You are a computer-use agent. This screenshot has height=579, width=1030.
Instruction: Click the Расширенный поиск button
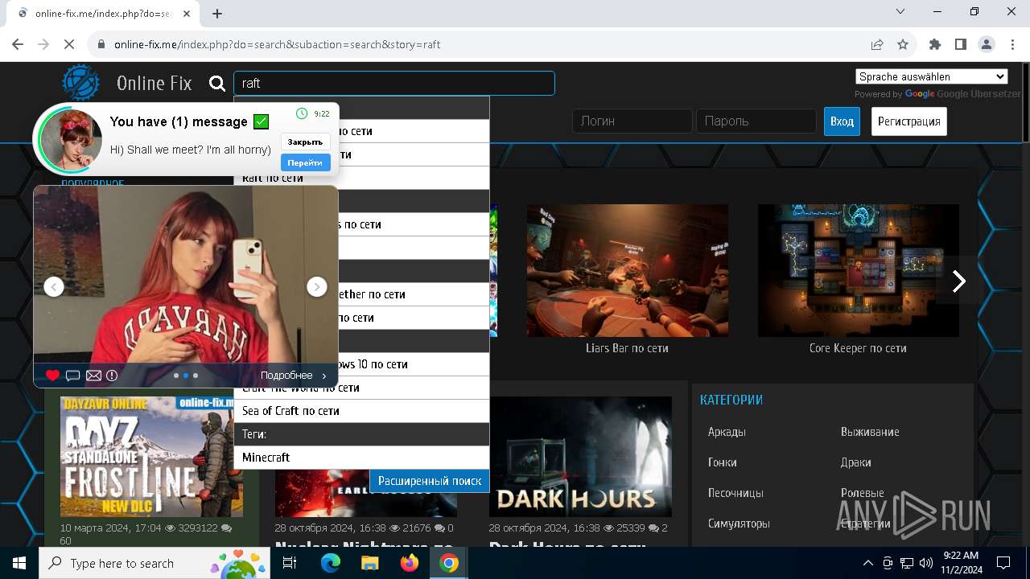(x=430, y=481)
